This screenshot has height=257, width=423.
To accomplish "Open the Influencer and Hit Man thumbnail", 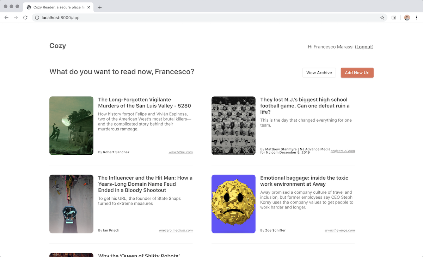I will coord(71,204).
